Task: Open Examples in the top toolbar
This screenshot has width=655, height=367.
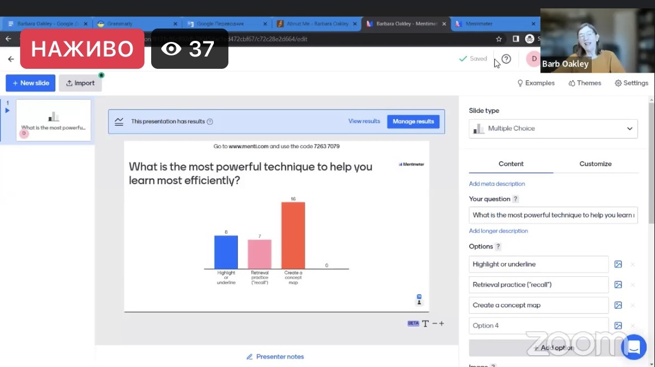Action: [536, 83]
